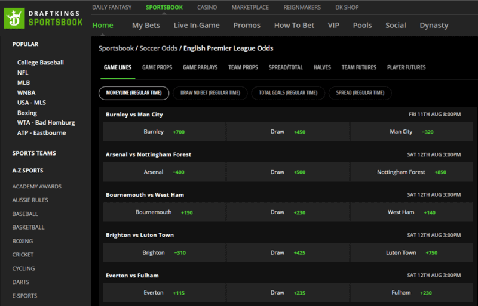Open E-Sports in A-Z Sports
478x306 pixels.
[x=24, y=296]
